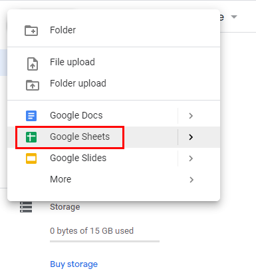Click the '0 bytes of 15 GB used' text
Image resolution: width=256 pixels, height=275 pixels.
point(92,231)
